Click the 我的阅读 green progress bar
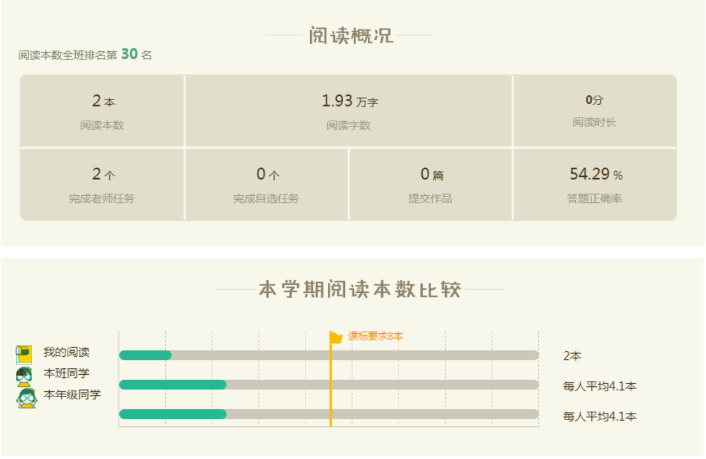Image resolution: width=706 pixels, height=459 pixels. pyautogui.click(x=145, y=356)
